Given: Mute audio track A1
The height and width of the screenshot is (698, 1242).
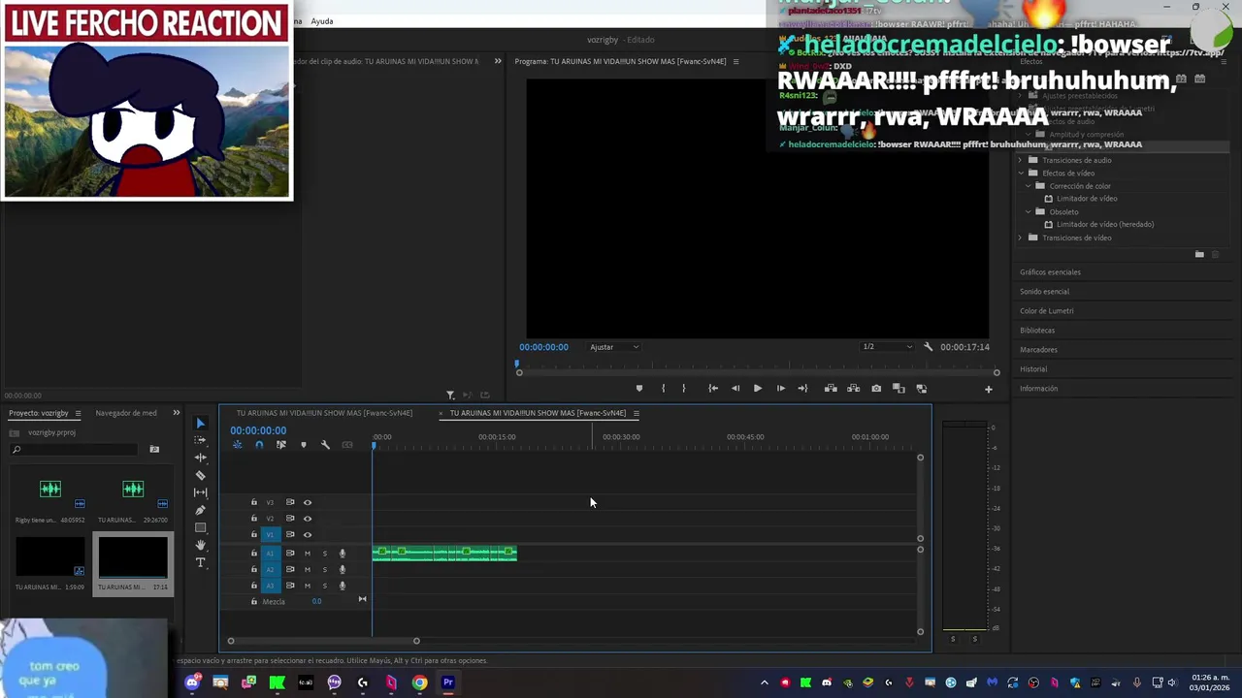Looking at the screenshot, I should coord(308,554).
